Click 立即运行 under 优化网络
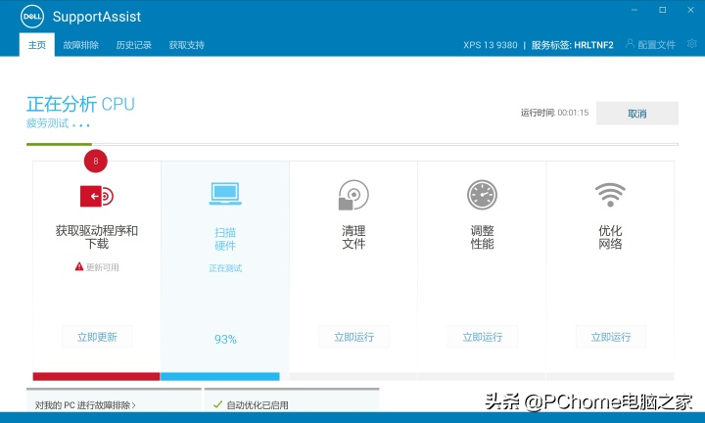Image resolution: width=705 pixels, height=423 pixels. point(611,337)
